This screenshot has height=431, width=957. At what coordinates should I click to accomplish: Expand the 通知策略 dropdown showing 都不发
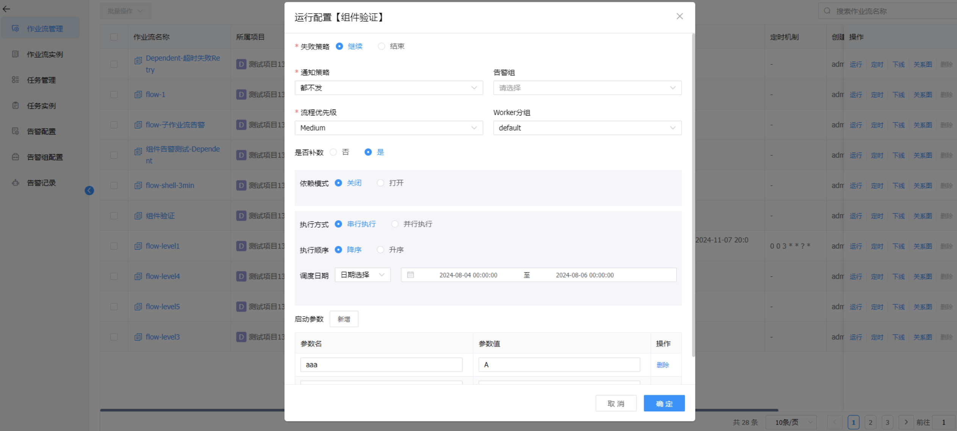click(x=388, y=88)
